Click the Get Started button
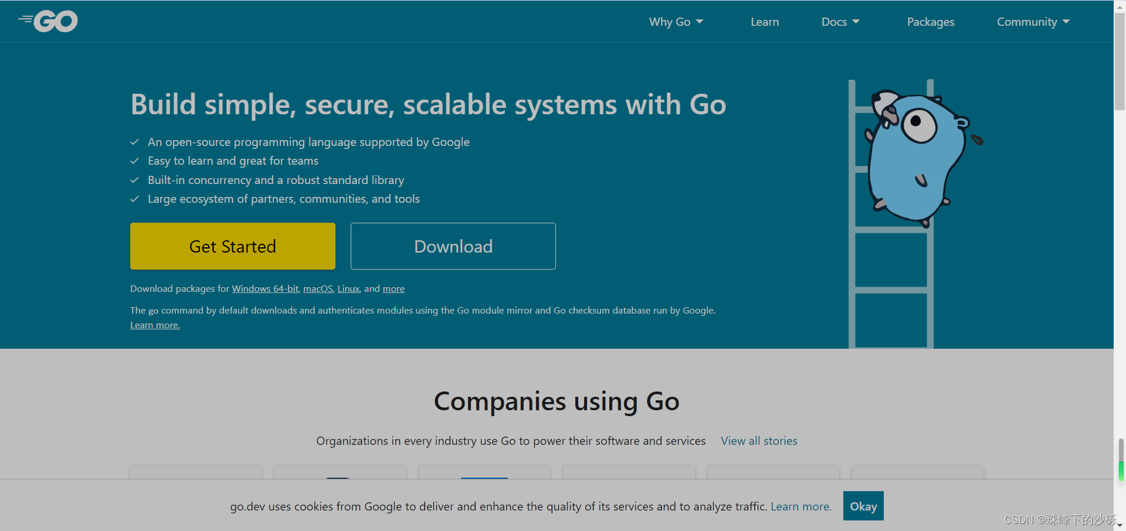Screen dimensions: 1126x531 click(x=233, y=246)
